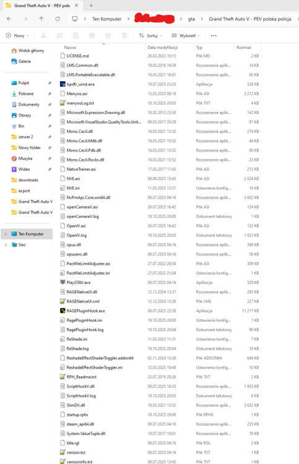This screenshot has height=464, width=299.
Task: Close the Grand Theft Auto V tab
Action: [76, 6]
